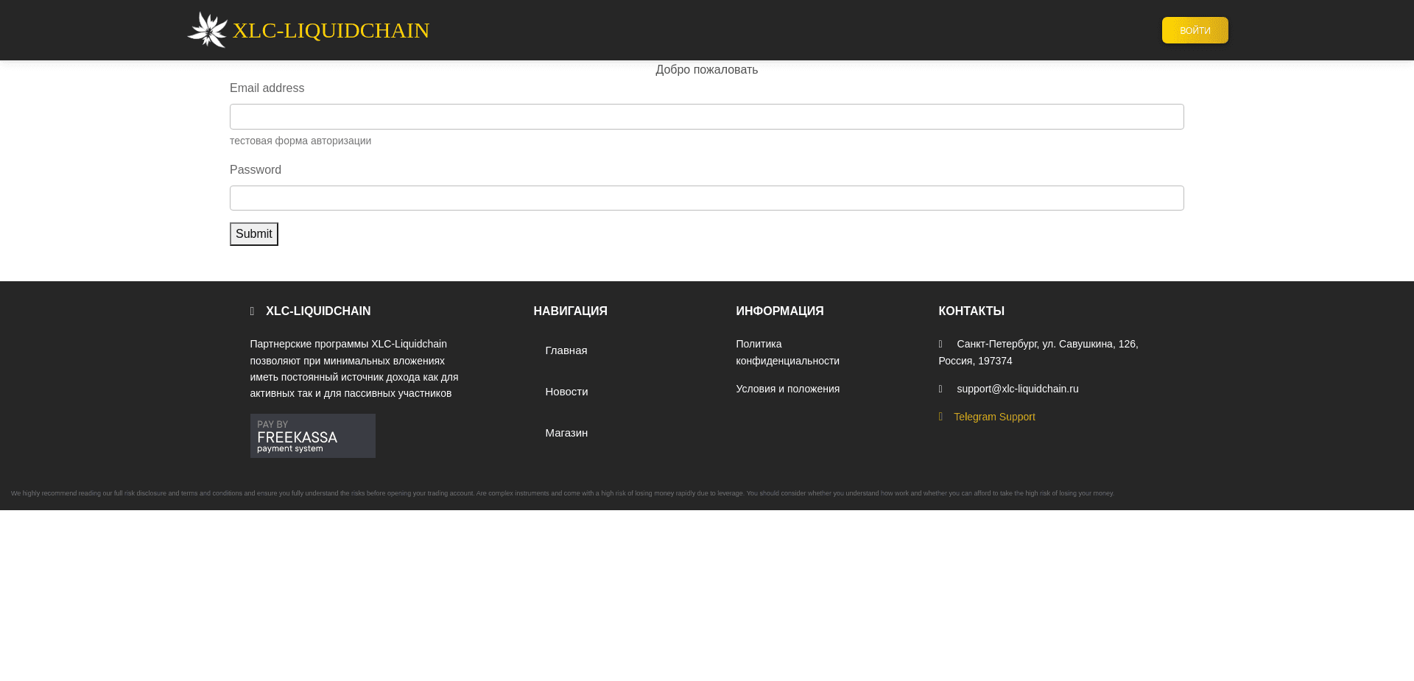This screenshot has height=681, width=1414.
Task: Click inside the Password input field
Action: (x=706, y=198)
